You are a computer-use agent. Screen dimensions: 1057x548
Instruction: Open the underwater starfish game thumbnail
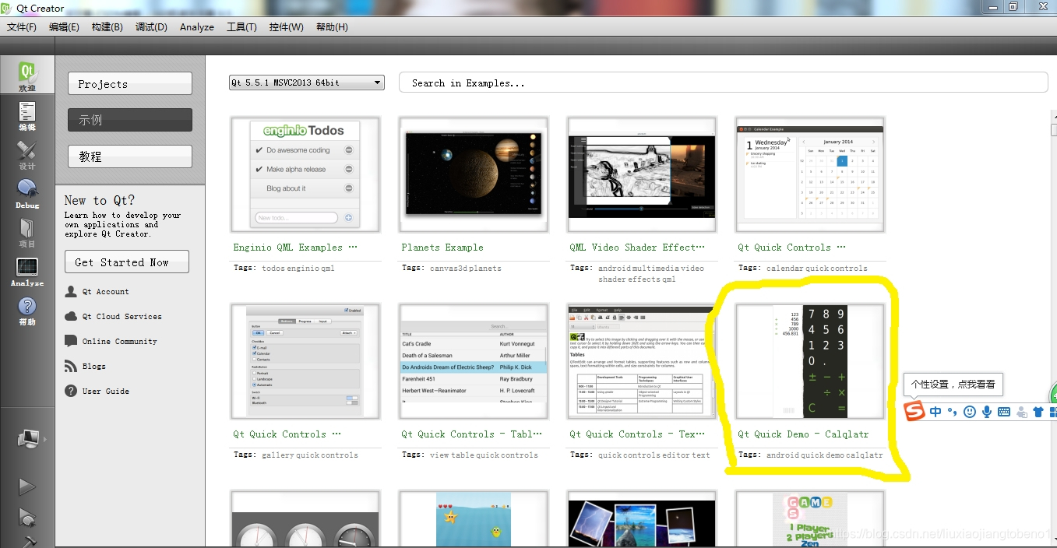pos(474,519)
